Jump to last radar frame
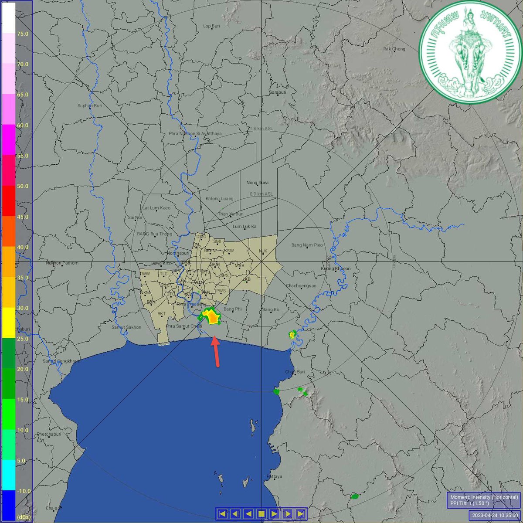Screen dimensions: 523x523 click(300, 514)
